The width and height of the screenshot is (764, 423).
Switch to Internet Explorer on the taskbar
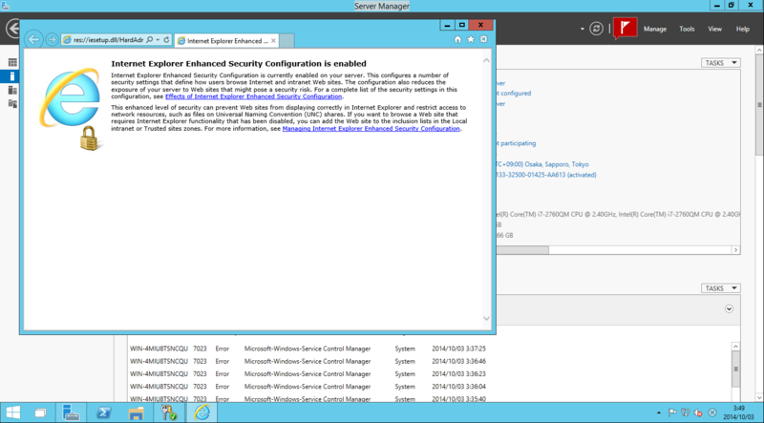[x=202, y=412]
